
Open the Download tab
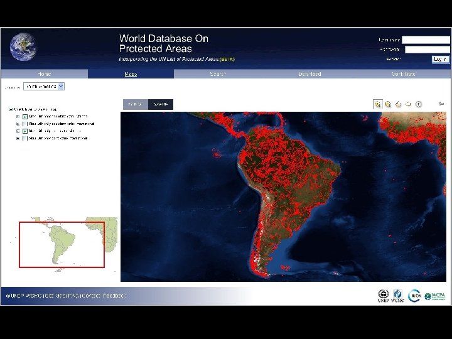point(309,74)
